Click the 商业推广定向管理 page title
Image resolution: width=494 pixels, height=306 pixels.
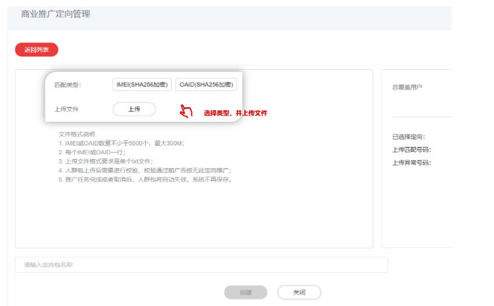click(x=56, y=14)
